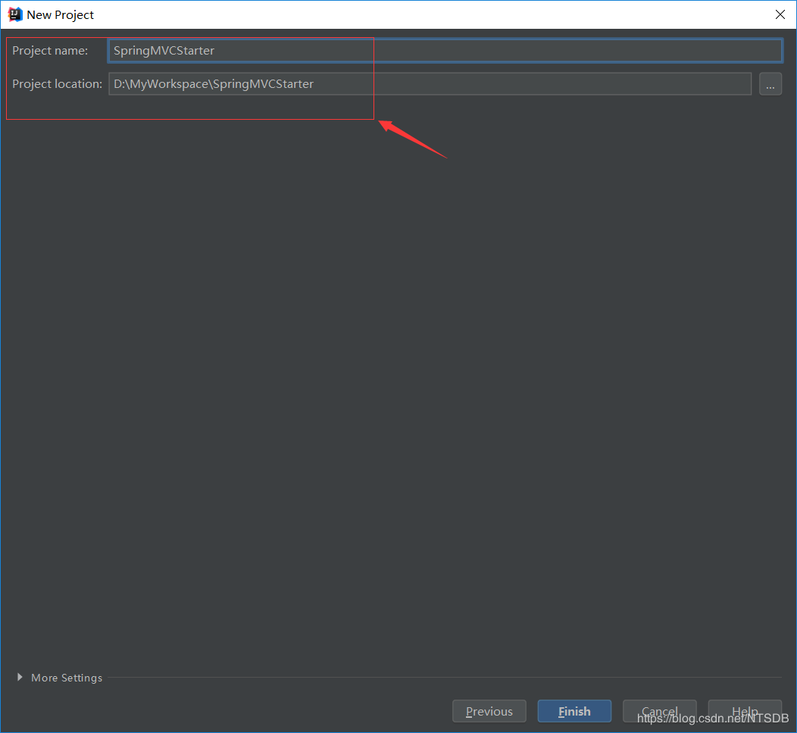This screenshot has height=733, width=797.
Task: Click the Project name input field
Action: pyautogui.click(x=445, y=50)
